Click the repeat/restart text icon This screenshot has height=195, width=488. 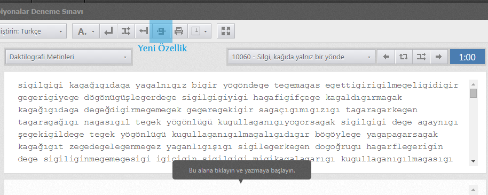tap(404, 57)
